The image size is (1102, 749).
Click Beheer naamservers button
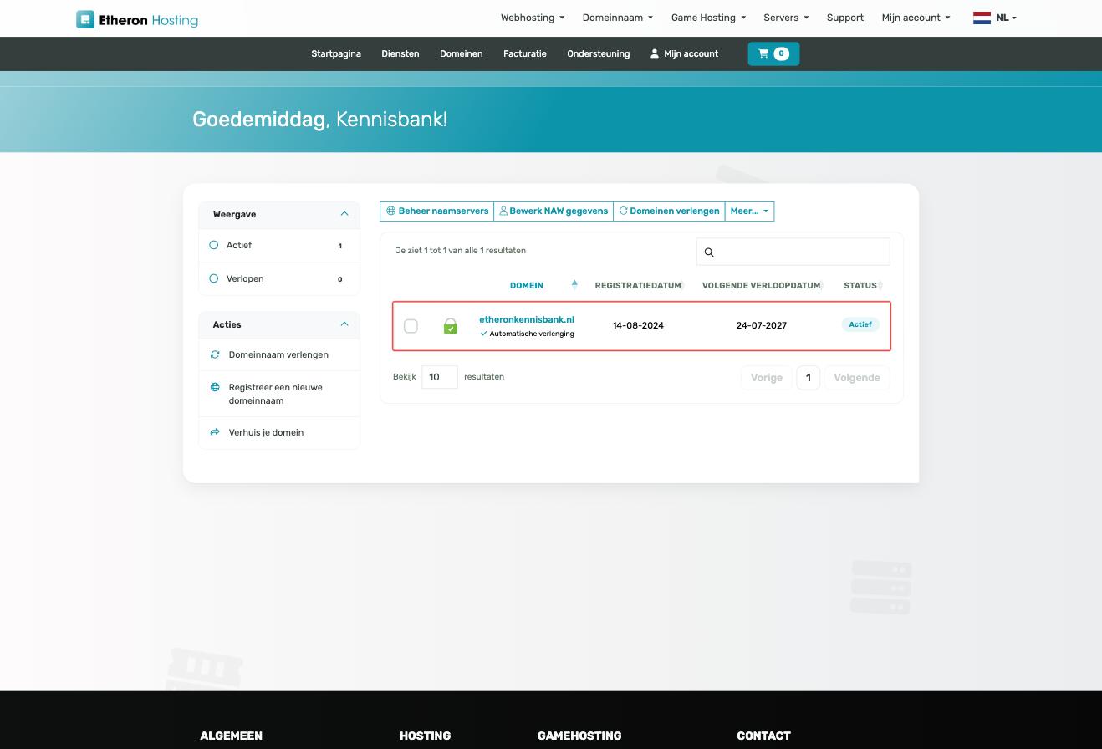pos(436,211)
